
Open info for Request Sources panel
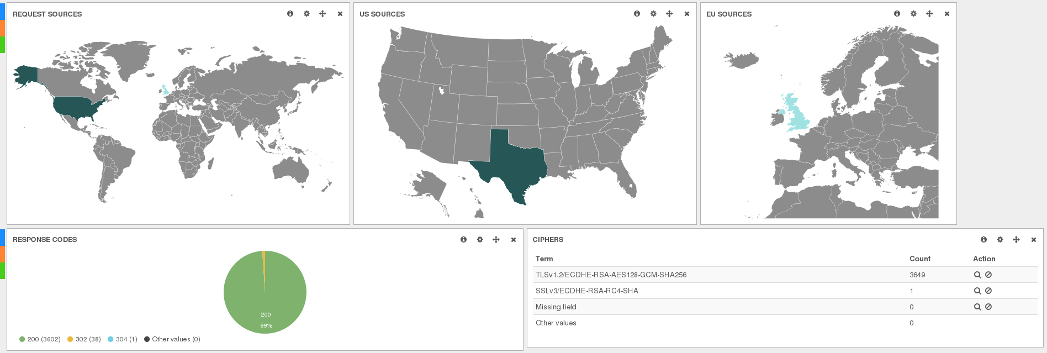tap(290, 14)
